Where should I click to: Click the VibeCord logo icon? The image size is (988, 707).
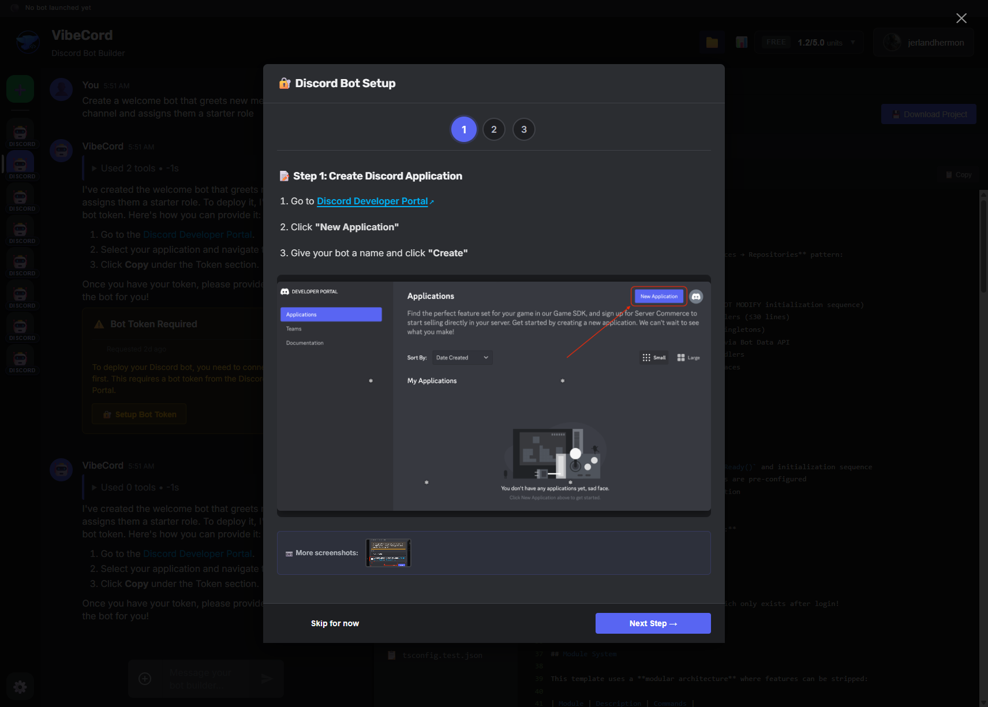[28, 43]
